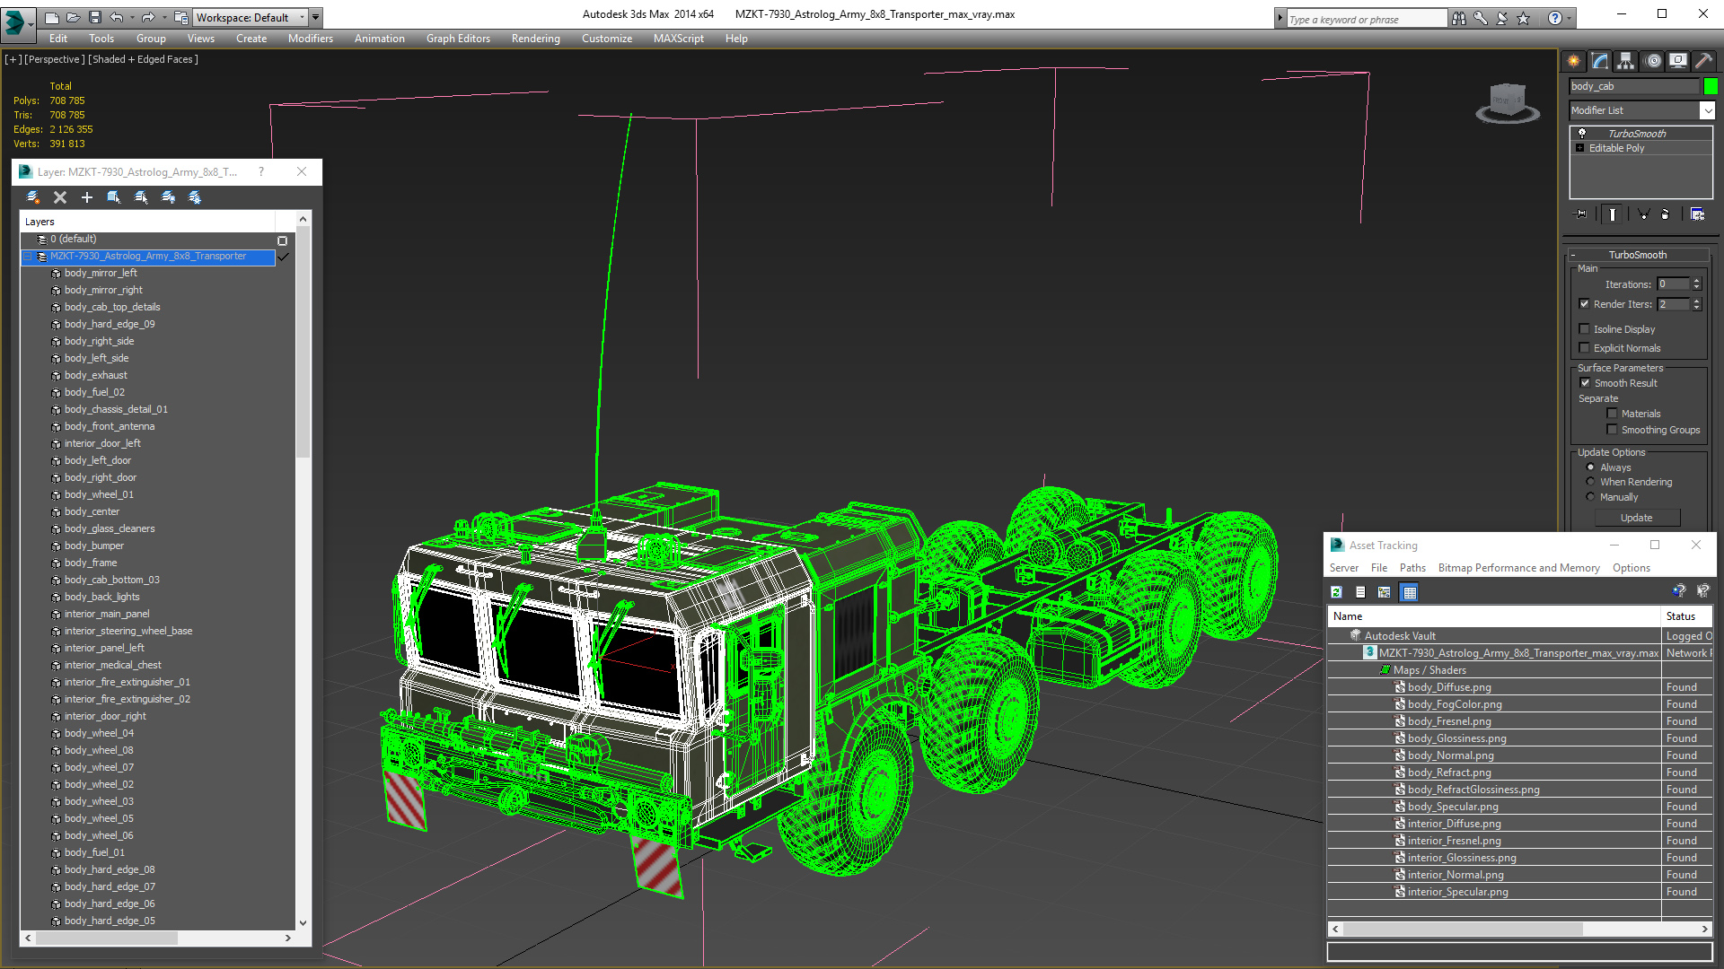Toggle Render Iters checkbox
Screen dimensions: 1724x969
pos(1585,304)
